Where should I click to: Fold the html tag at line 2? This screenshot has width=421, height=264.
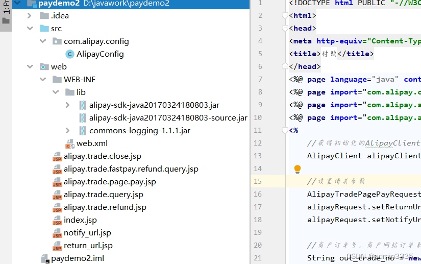285,16
